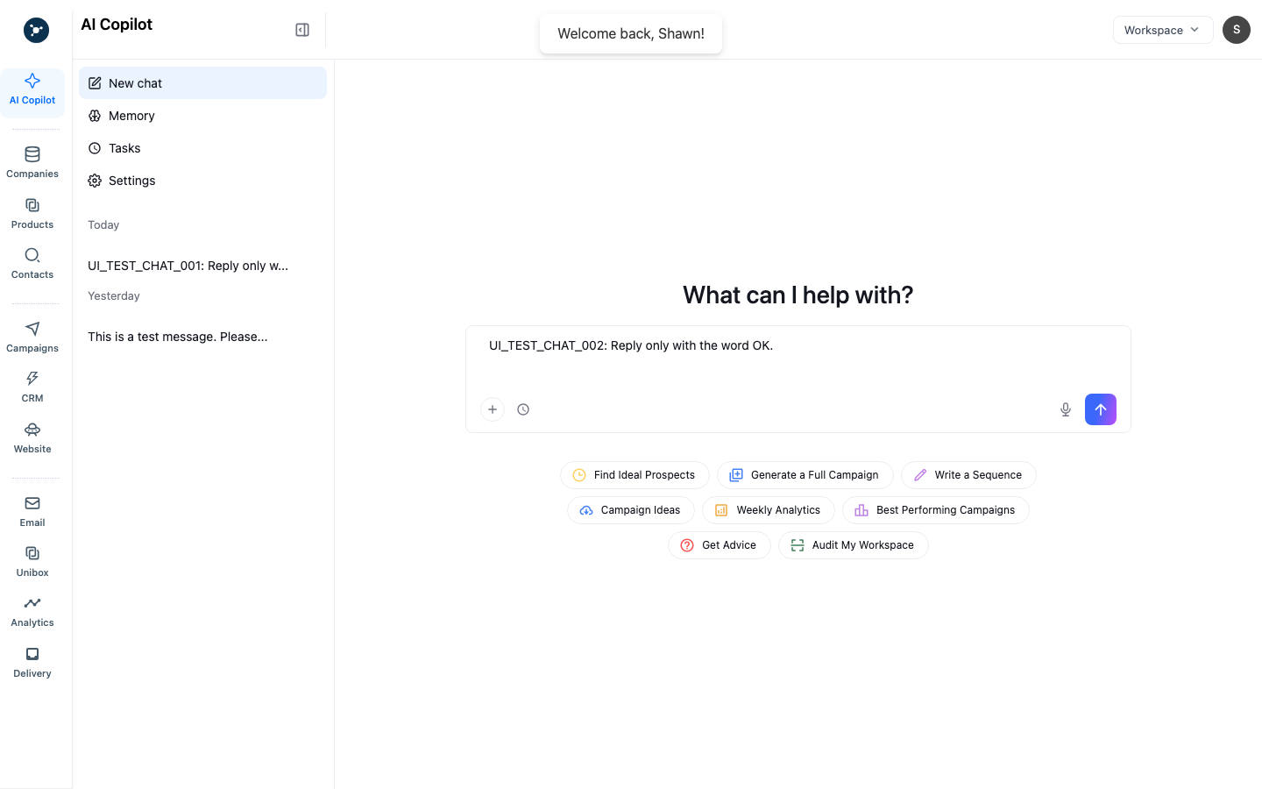Select the Campaign Ideas suggestion

pos(631,510)
